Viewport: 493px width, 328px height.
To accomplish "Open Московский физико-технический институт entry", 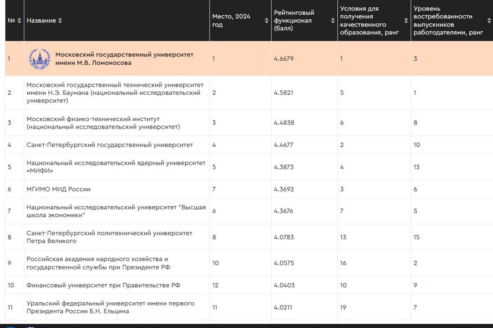I will 103,123.
